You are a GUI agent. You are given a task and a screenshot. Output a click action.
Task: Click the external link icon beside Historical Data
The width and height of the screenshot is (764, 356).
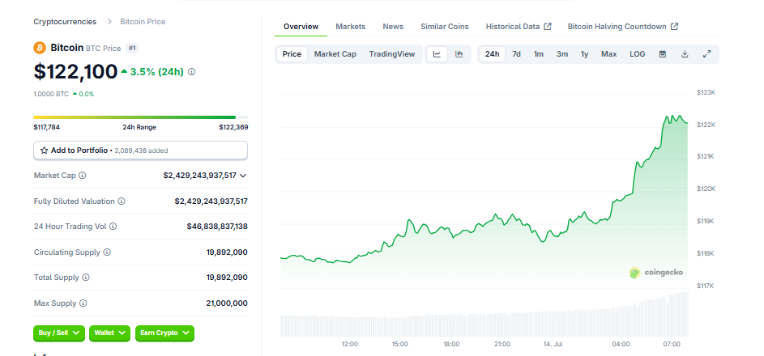(548, 26)
